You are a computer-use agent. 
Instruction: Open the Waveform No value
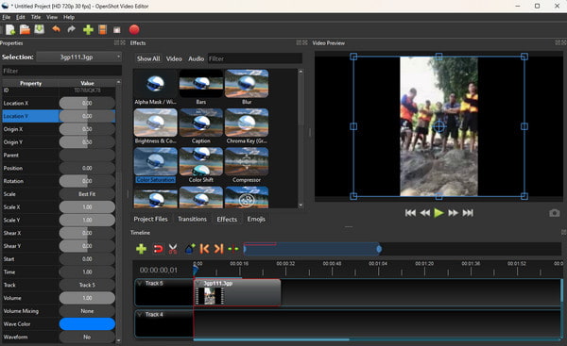pyautogui.click(x=87, y=337)
